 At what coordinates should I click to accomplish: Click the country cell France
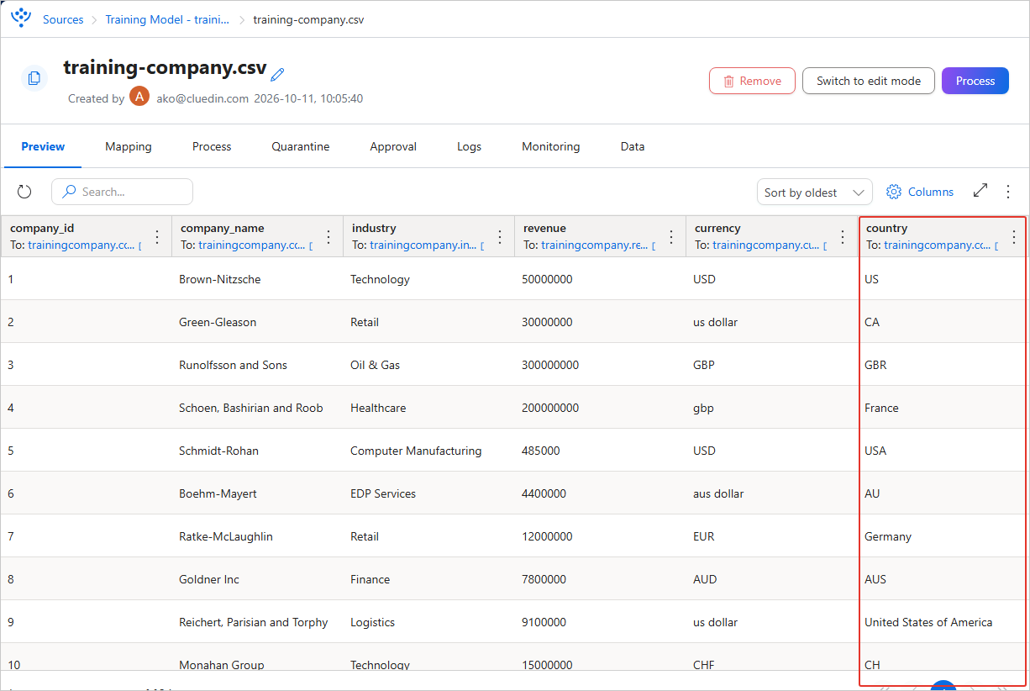click(x=881, y=408)
